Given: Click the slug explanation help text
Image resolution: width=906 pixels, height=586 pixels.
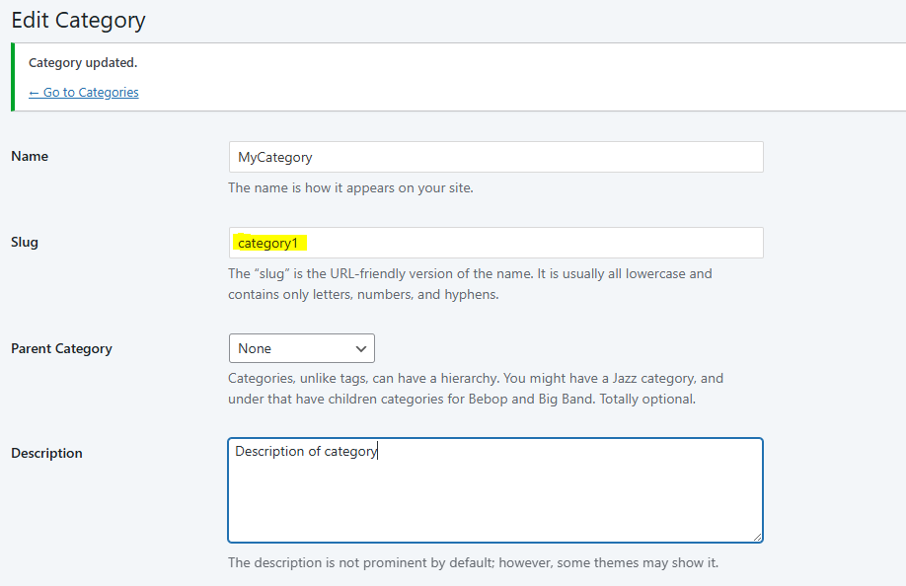Looking at the screenshot, I should [x=470, y=284].
